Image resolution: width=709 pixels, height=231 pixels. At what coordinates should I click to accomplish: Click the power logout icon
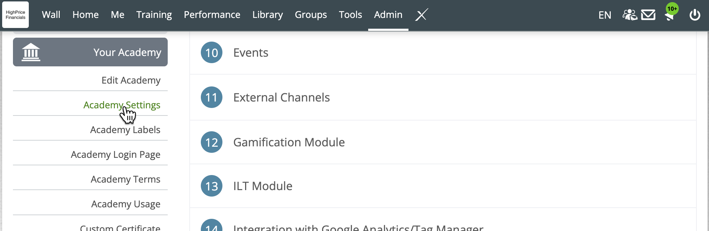coord(695,15)
